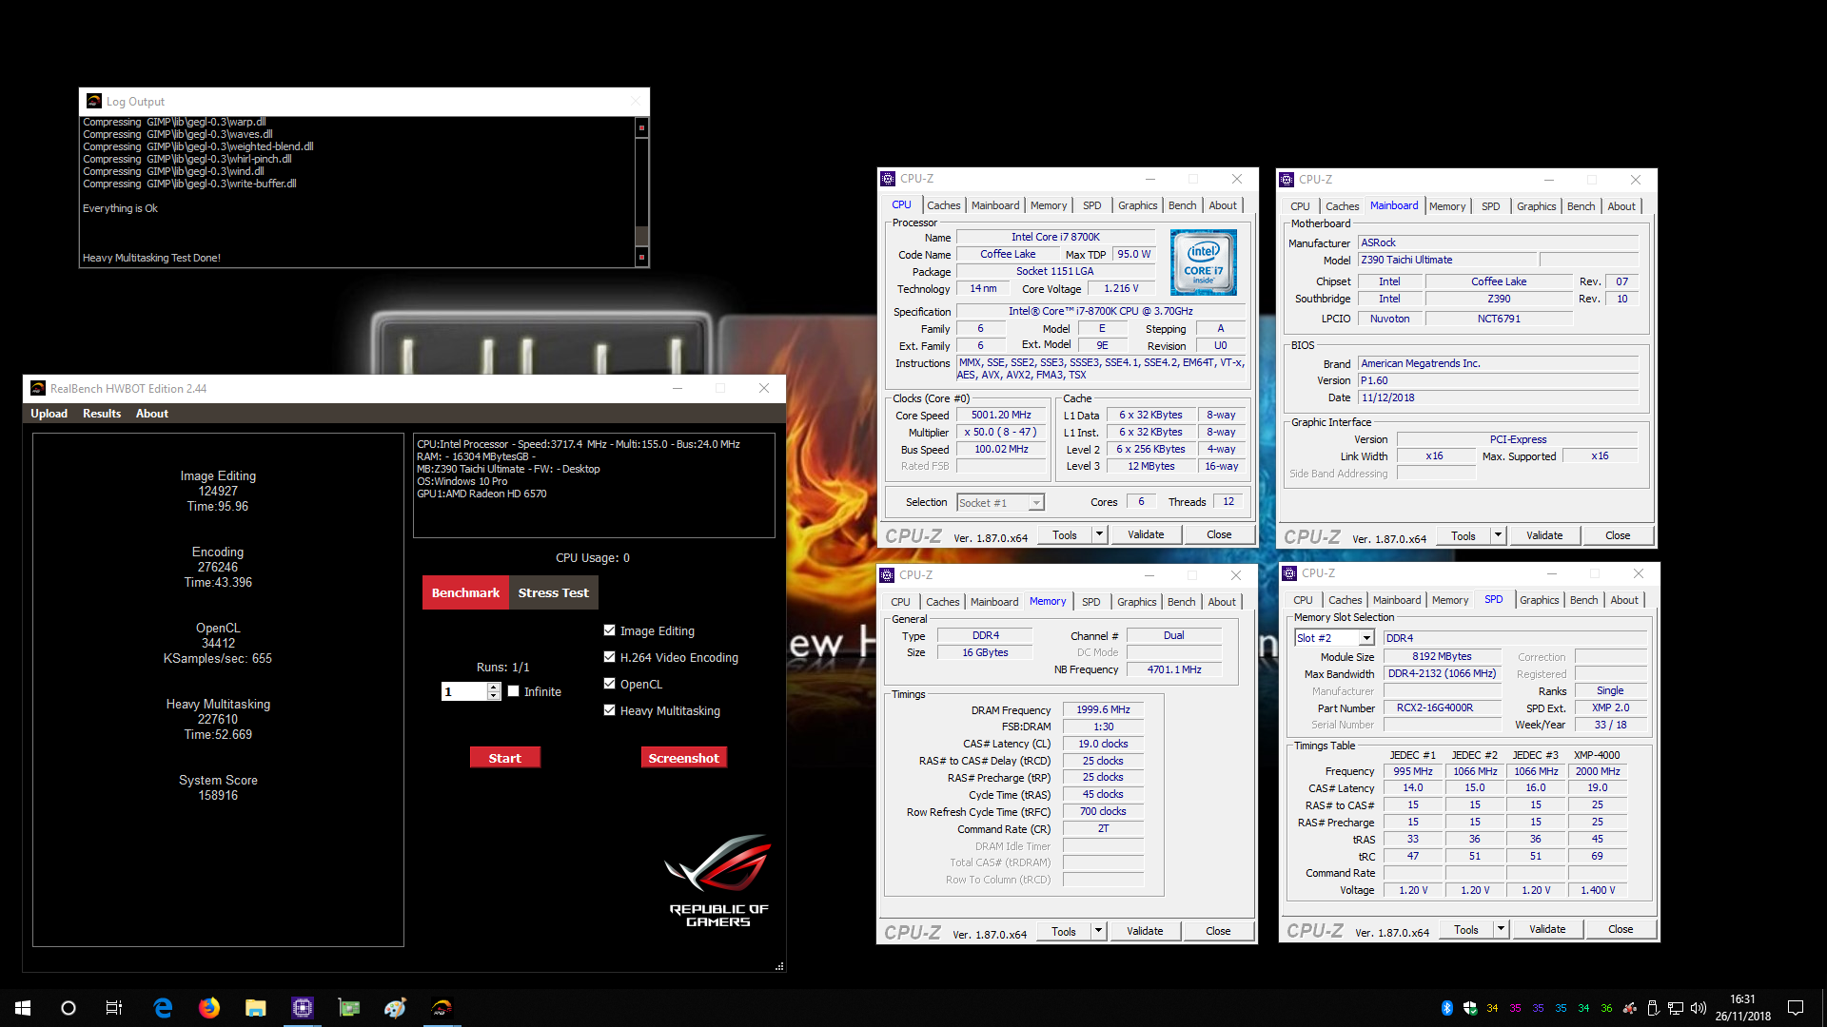The image size is (1827, 1027).
Task: Click the RealBench window resize grip
Action: click(779, 966)
